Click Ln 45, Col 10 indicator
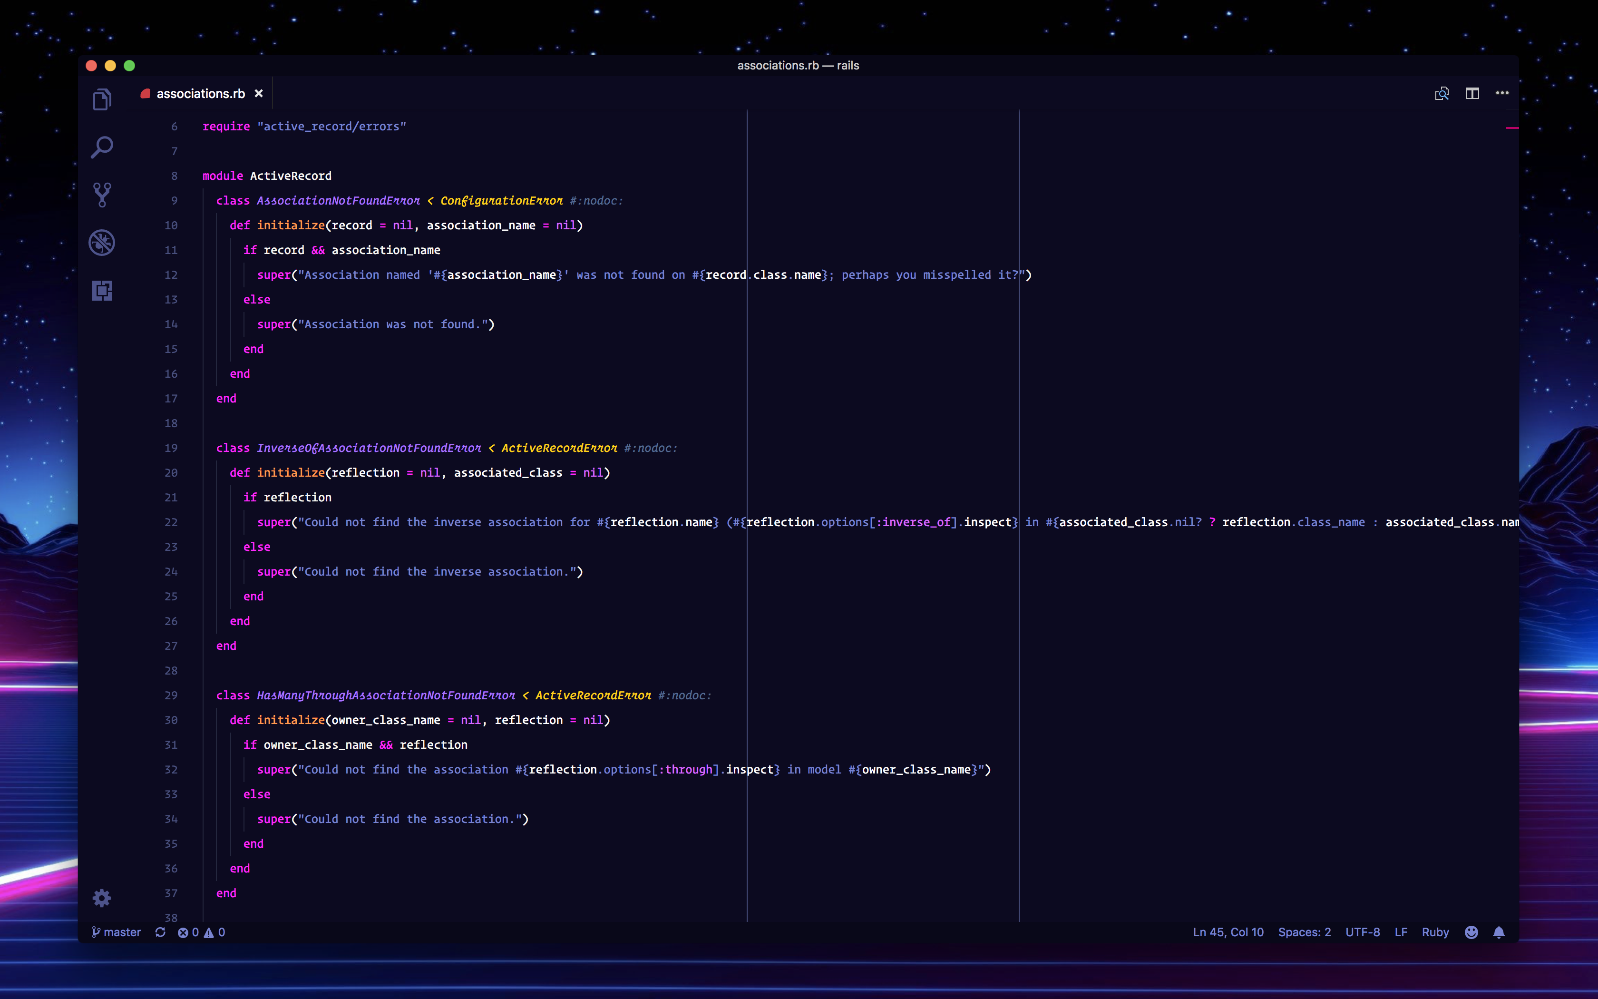Viewport: 1598px width, 999px height. pyautogui.click(x=1228, y=932)
